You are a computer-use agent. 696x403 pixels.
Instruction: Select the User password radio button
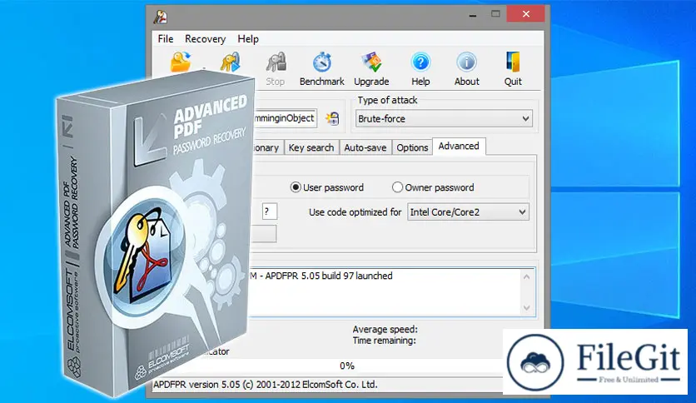(x=296, y=187)
